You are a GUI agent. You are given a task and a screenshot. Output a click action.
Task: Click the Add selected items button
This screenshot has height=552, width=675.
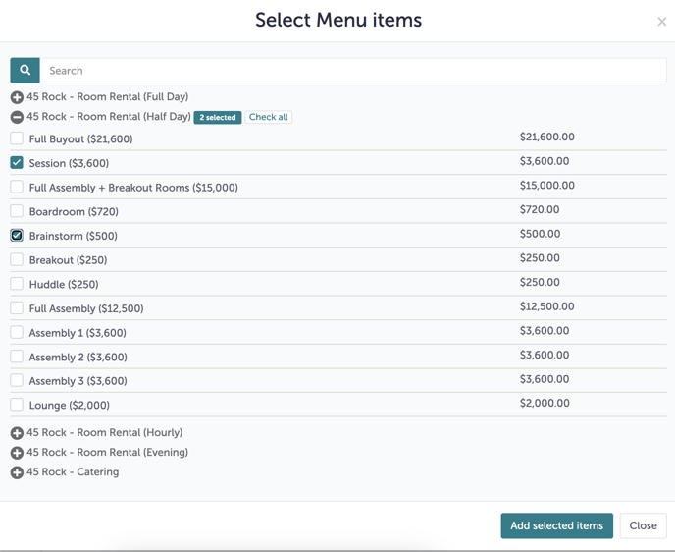coord(556,525)
